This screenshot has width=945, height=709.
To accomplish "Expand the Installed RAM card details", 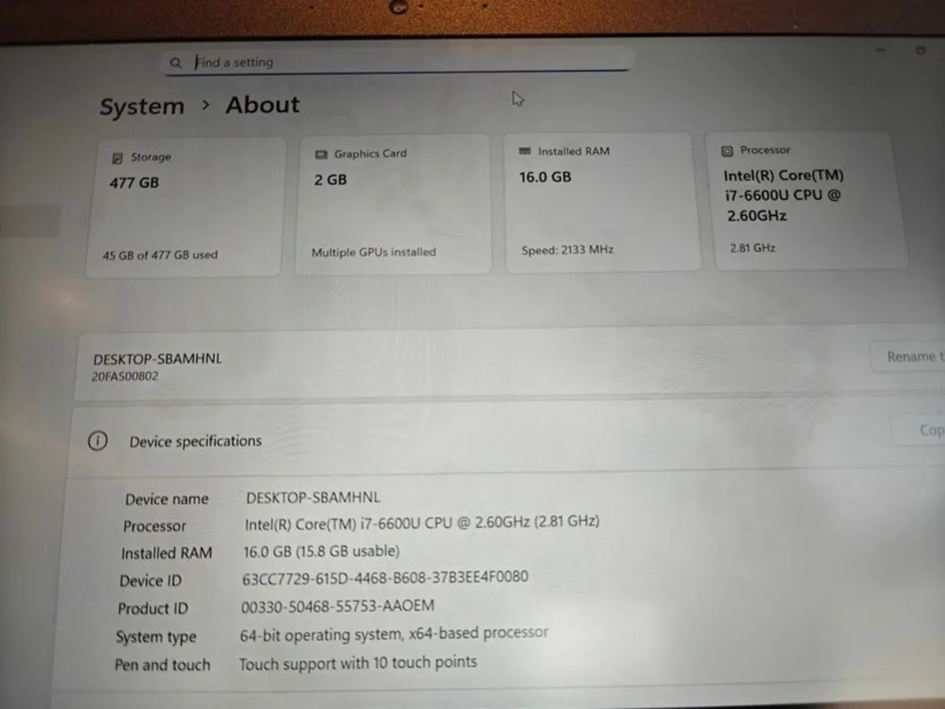I will (603, 201).
